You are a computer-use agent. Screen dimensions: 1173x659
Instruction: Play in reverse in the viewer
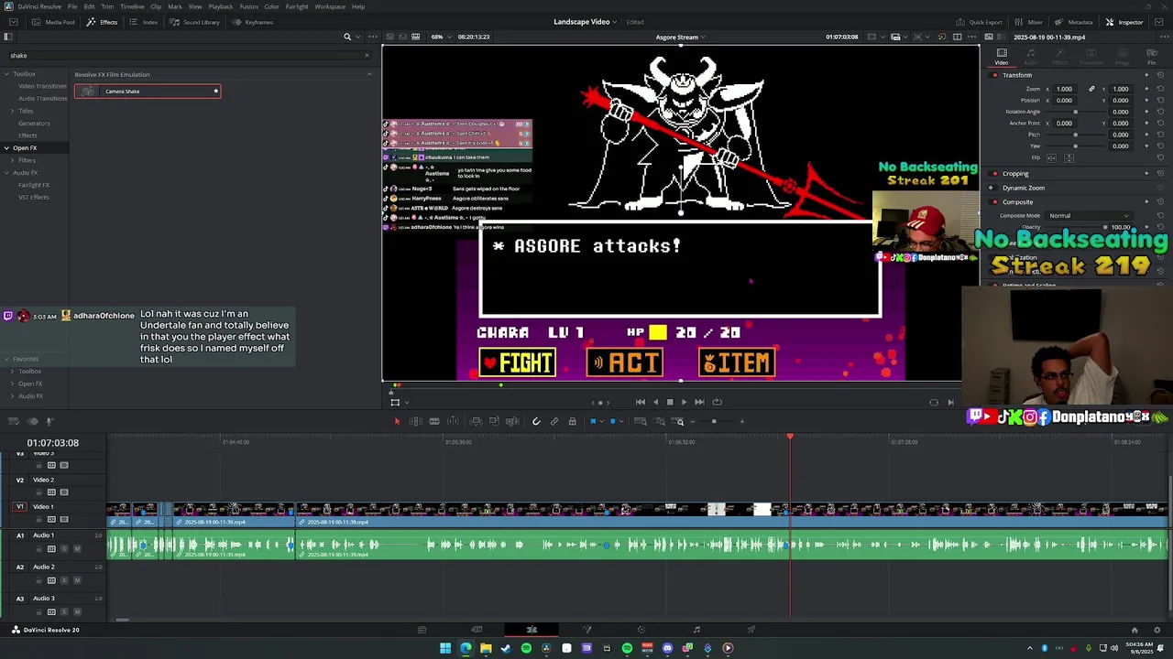[654, 402]
